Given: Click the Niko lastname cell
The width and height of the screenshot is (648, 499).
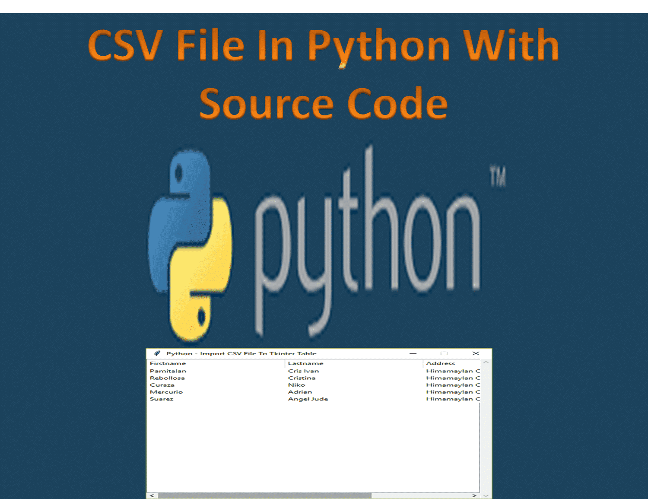Looking at the screenshot, I should click(297, 385).
